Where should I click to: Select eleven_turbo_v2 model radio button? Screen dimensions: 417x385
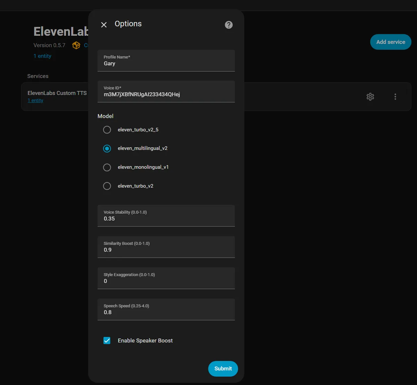click(x=107, y=186)
